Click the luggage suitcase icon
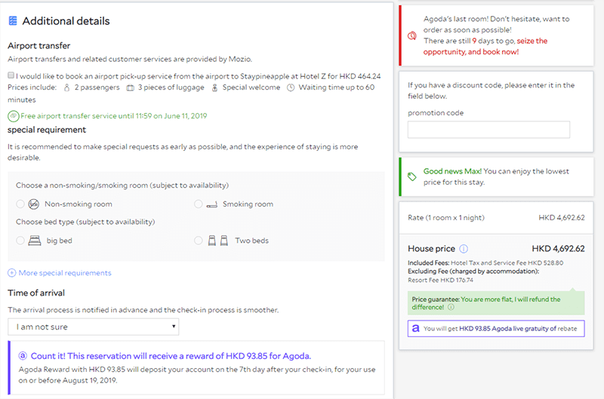 tap(130, 87)
